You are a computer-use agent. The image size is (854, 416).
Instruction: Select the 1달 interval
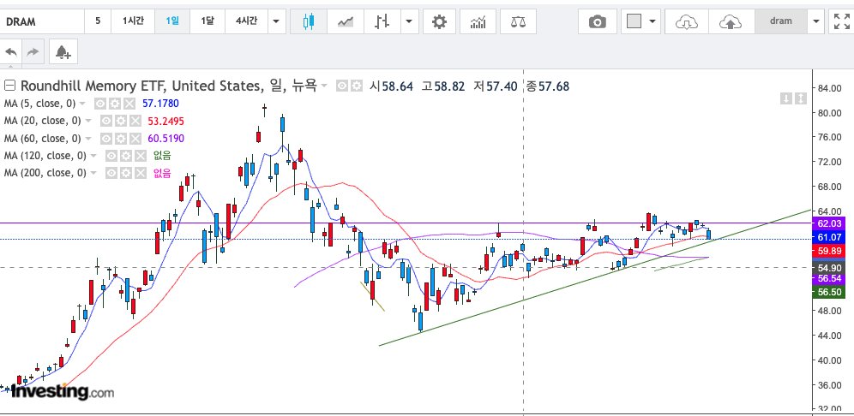(207, 21)
